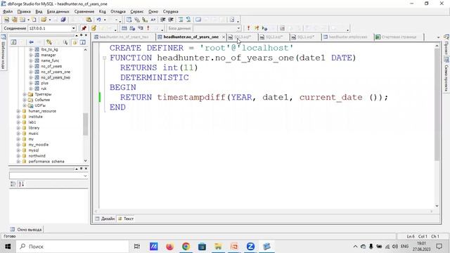Screen dimensions: 450x253
Task: Open Google Chrome from the taskbar
Action: tap(186, 247)
